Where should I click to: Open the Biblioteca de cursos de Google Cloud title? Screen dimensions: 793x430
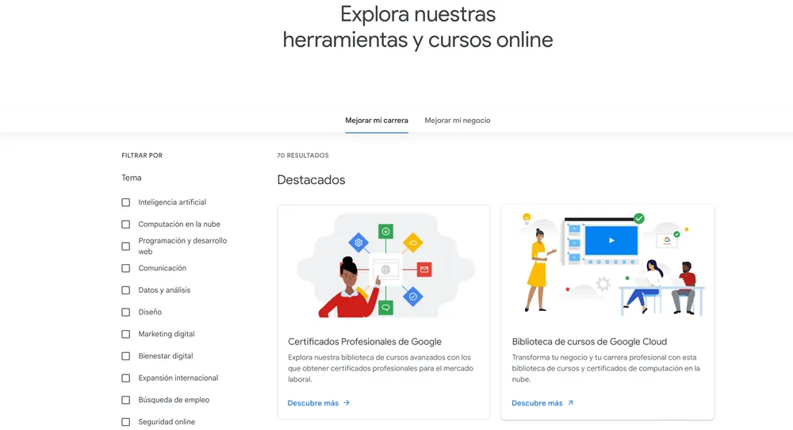pyautogui.click(x=589, y=342)
